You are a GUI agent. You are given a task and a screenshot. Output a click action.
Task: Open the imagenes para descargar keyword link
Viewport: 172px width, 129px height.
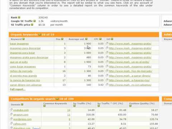(25, 48)
